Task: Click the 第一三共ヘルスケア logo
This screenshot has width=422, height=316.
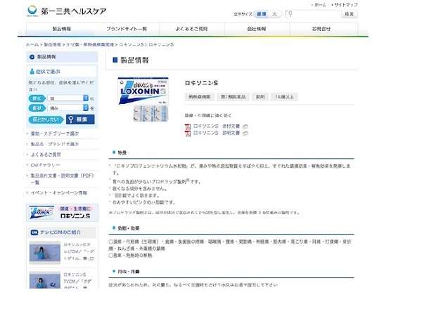Action: 67,11
